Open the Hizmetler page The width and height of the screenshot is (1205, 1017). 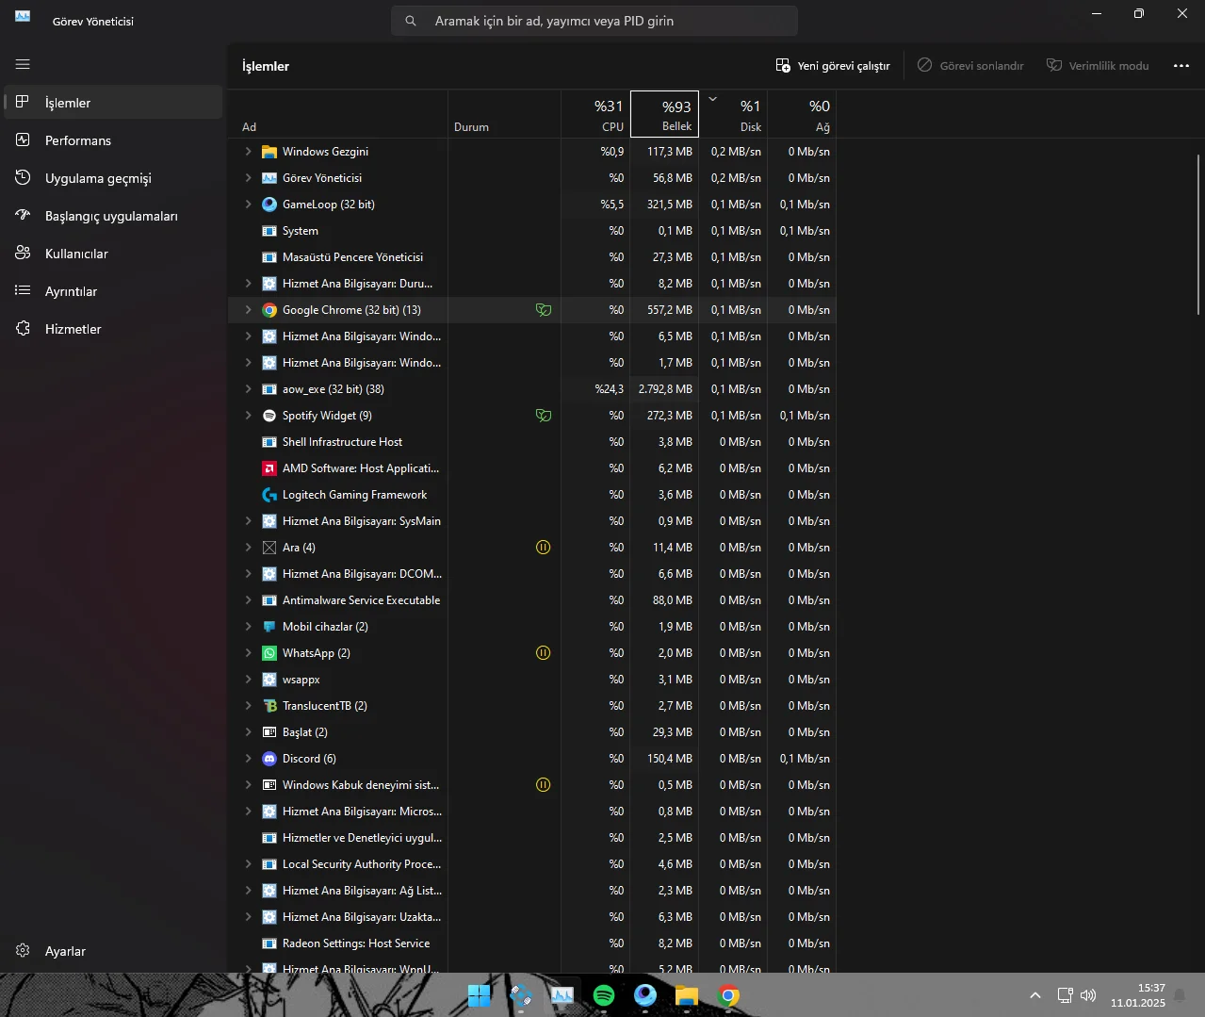click(x=113, y=329)
